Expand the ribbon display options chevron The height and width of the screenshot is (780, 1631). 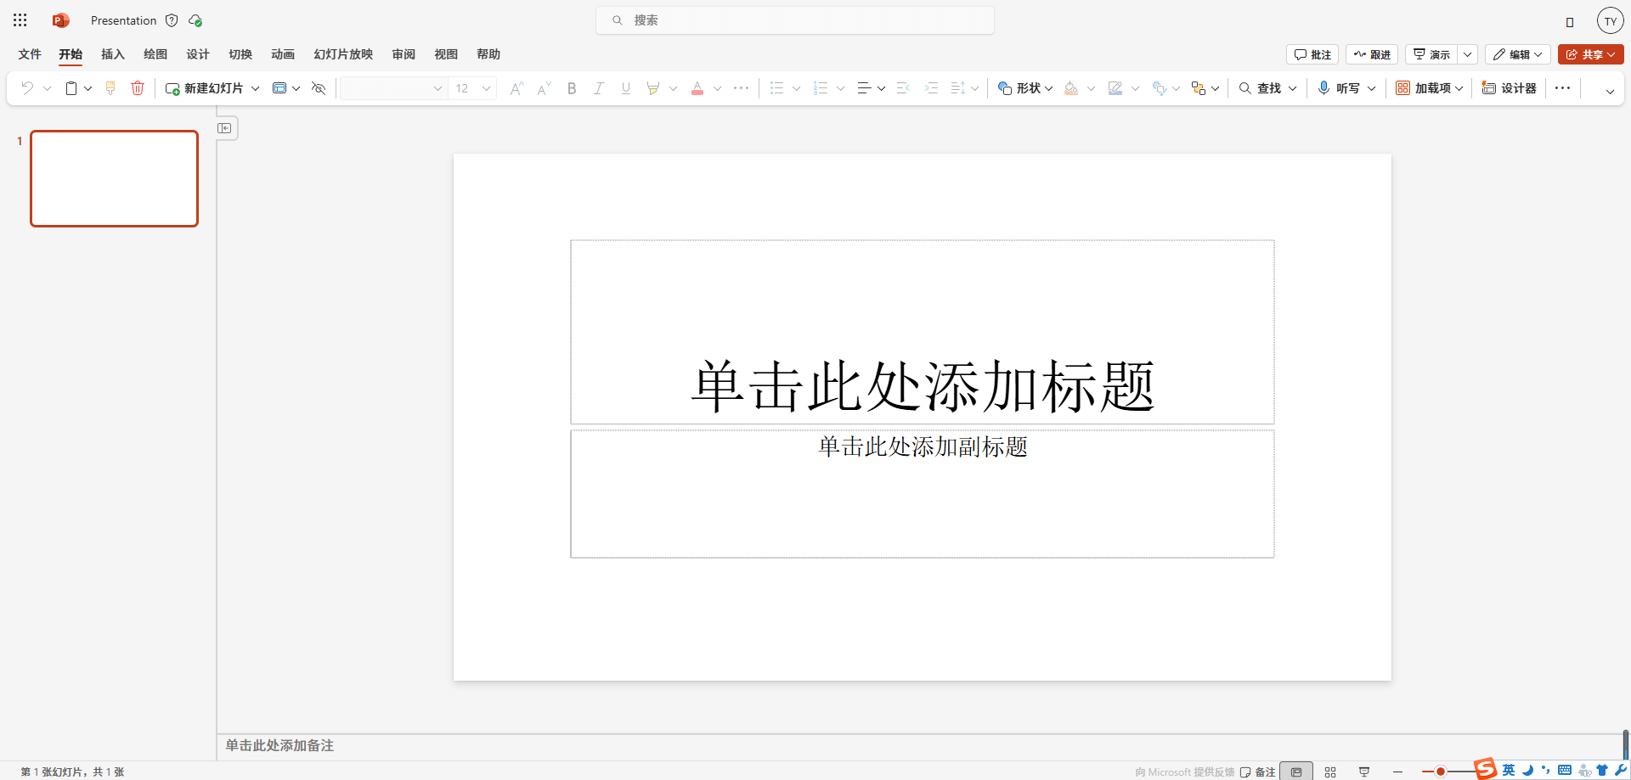tap(1610, 91)
